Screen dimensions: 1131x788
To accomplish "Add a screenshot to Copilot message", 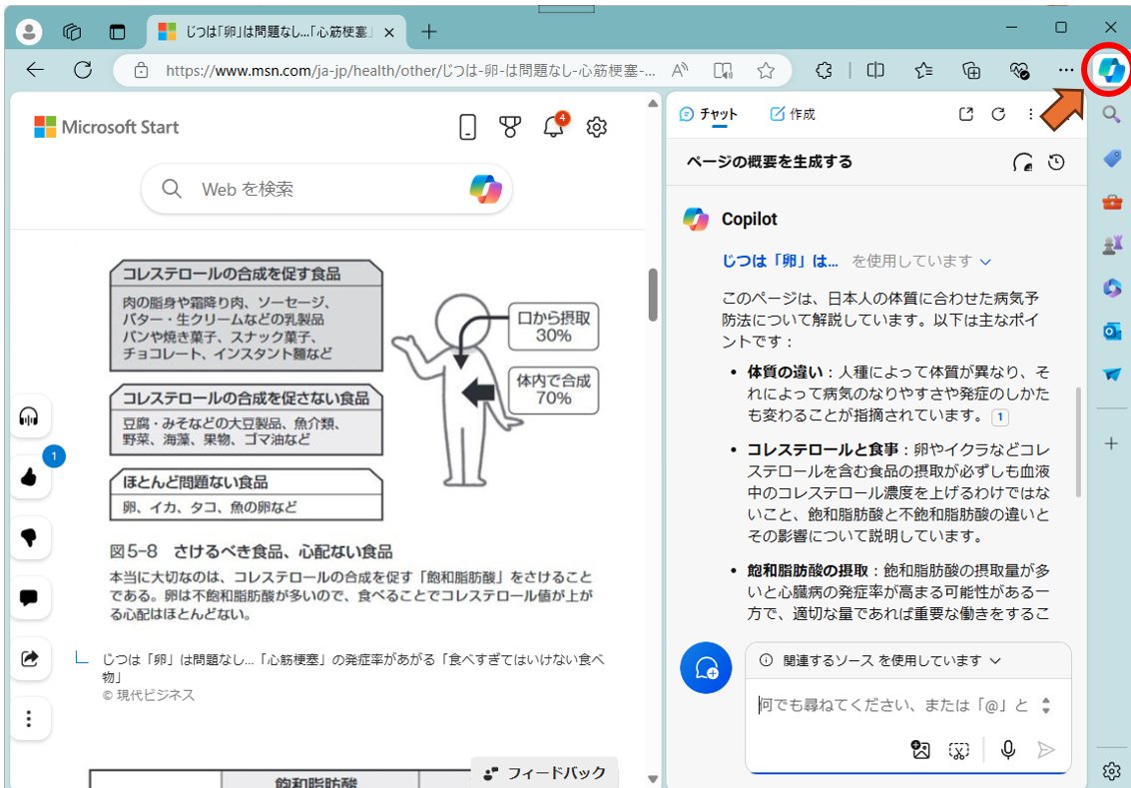I will click(958, 750).
